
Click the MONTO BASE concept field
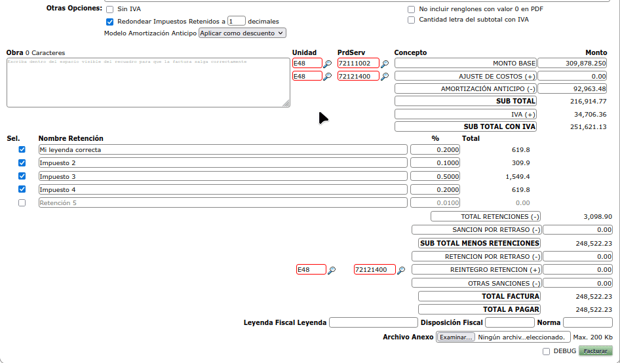(x=465, y=64)
